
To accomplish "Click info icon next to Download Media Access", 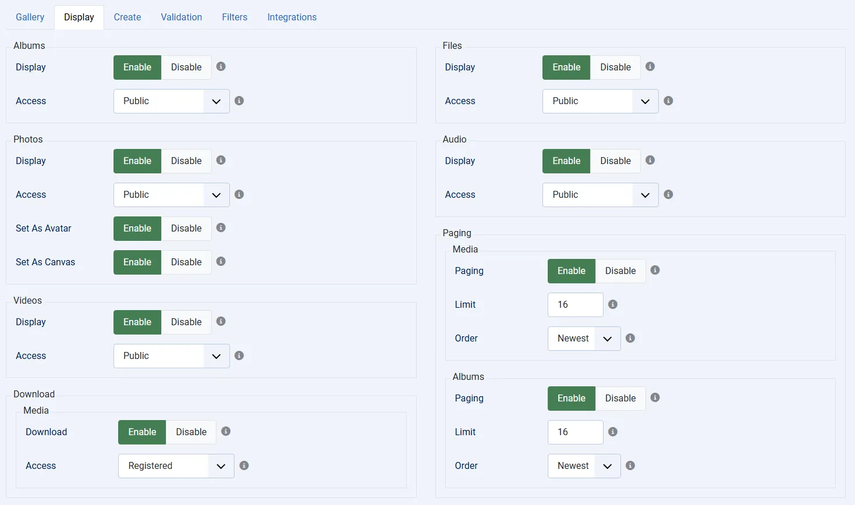I will 244,465.
